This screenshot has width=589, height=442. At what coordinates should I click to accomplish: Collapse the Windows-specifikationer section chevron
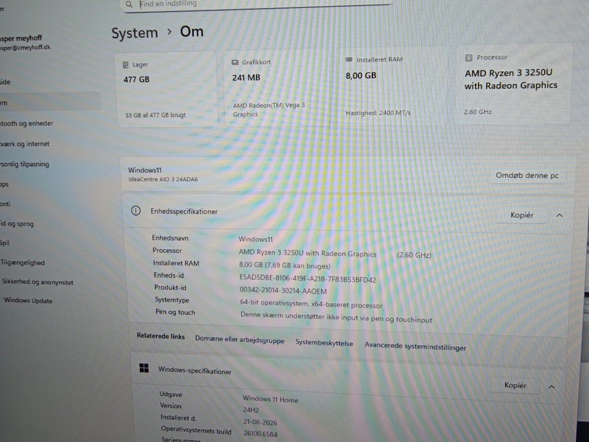pos(552,387)
